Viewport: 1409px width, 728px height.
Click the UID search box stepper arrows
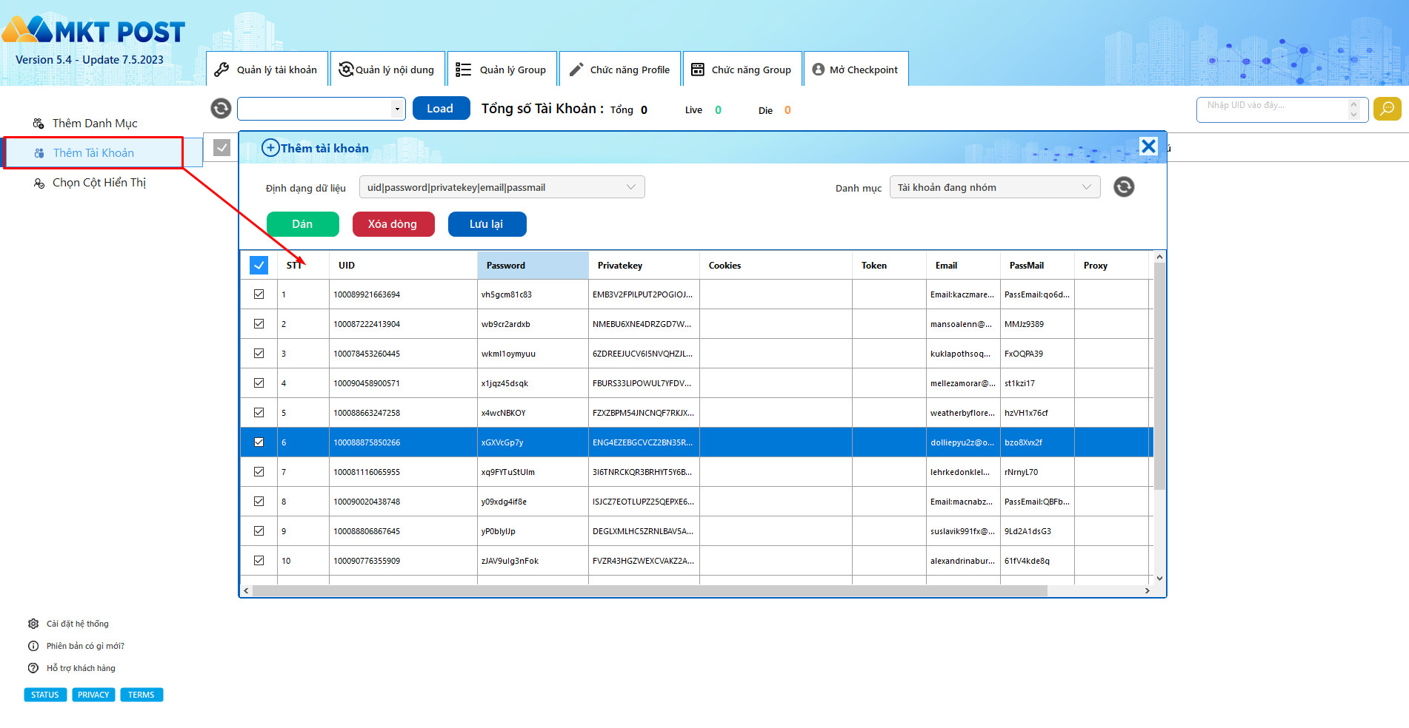1353,109
